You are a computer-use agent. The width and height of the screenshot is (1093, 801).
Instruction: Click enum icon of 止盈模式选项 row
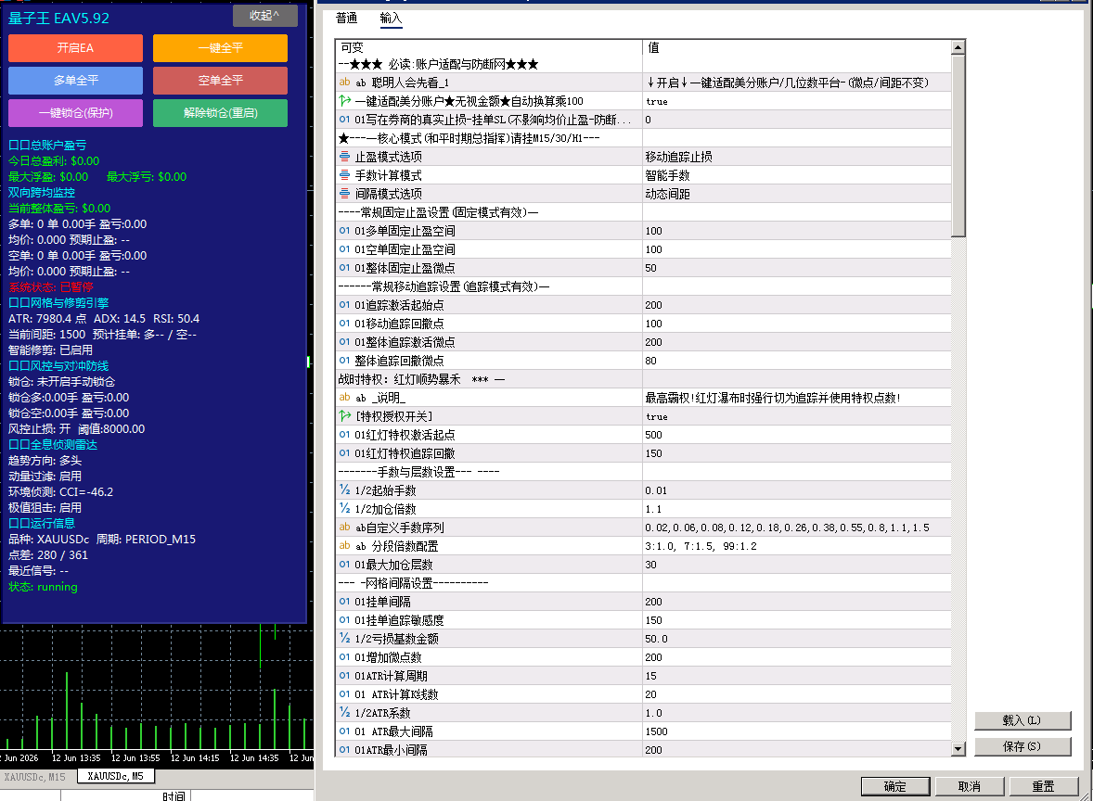[x=344, y=157]
